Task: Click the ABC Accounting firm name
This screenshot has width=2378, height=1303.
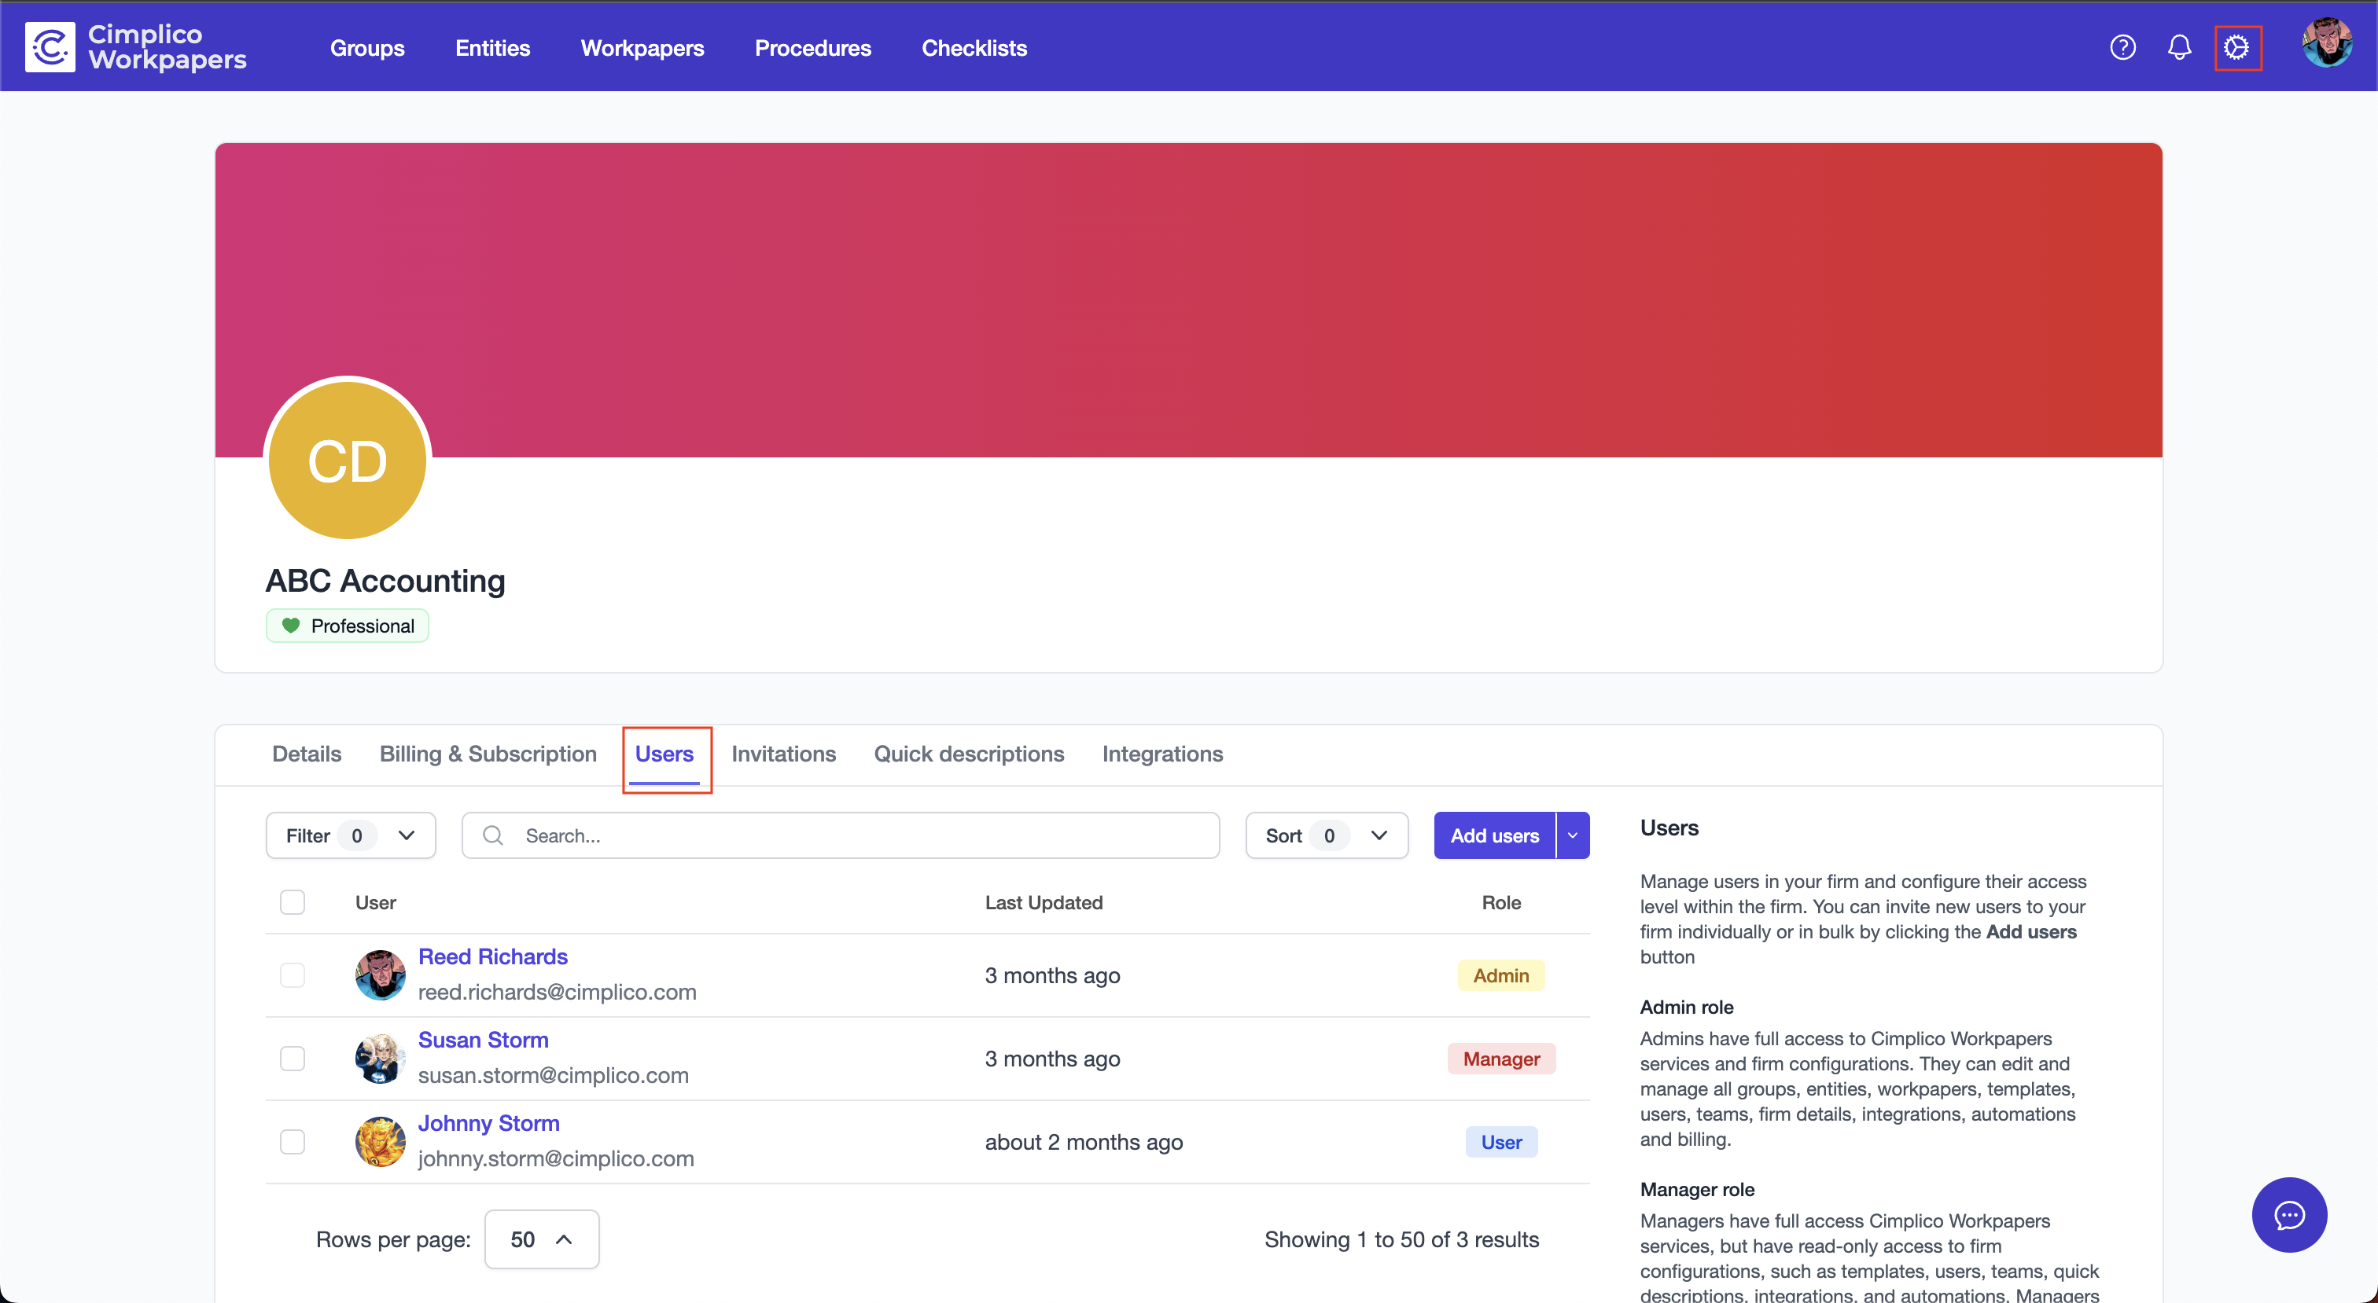Action: tap(385, 581)
